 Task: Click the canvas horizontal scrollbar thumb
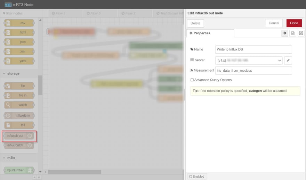tap(74, 172)
